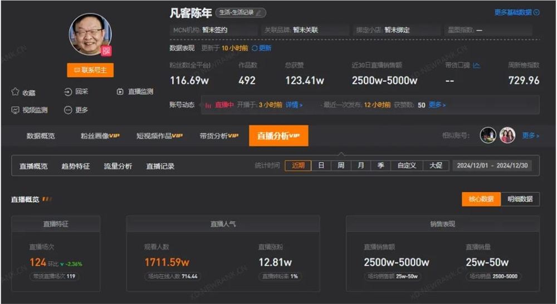The width and height of the screenshot is (557, 304).
Task: Click the 场均在线人数 714.44 badge
Action: tap(173, 276)
